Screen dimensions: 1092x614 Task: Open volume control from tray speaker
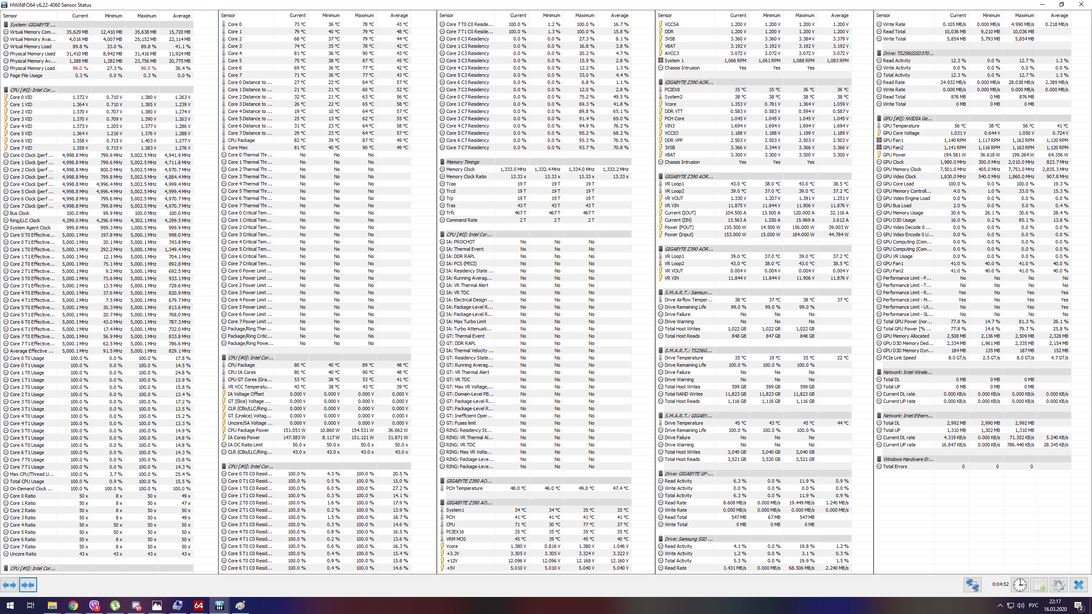pos(1021,605)
